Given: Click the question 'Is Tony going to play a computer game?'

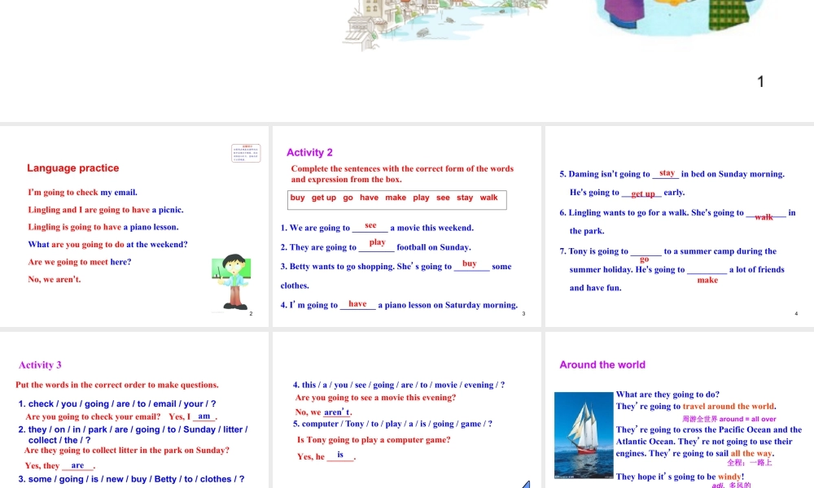Looking at the screenshot, I should 374,440.
